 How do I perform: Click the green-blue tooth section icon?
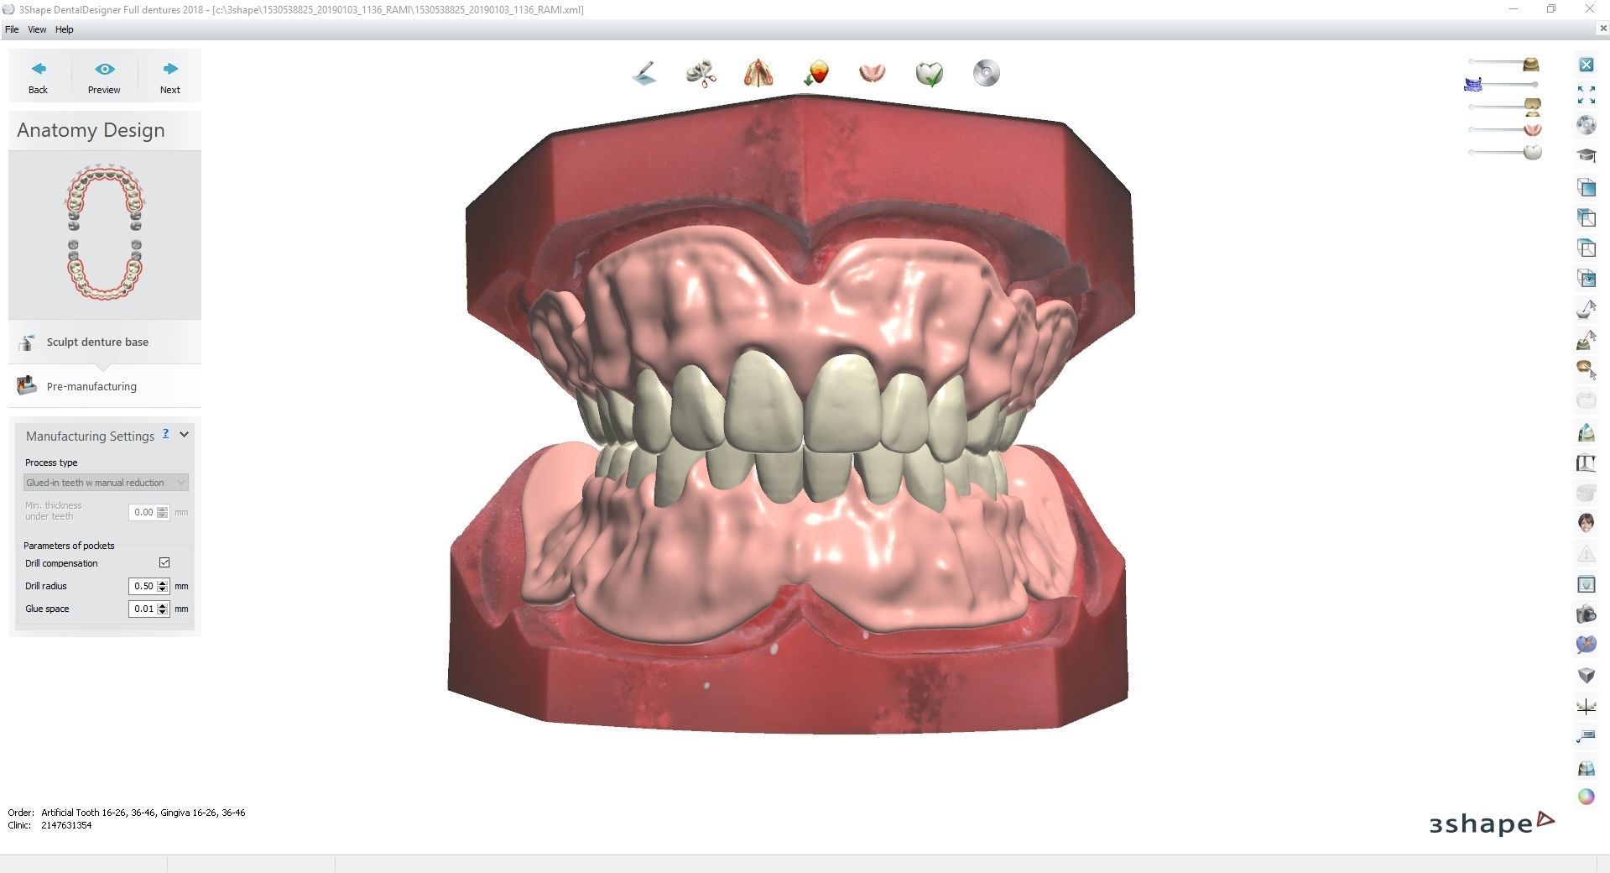[x=1587, y=432]
